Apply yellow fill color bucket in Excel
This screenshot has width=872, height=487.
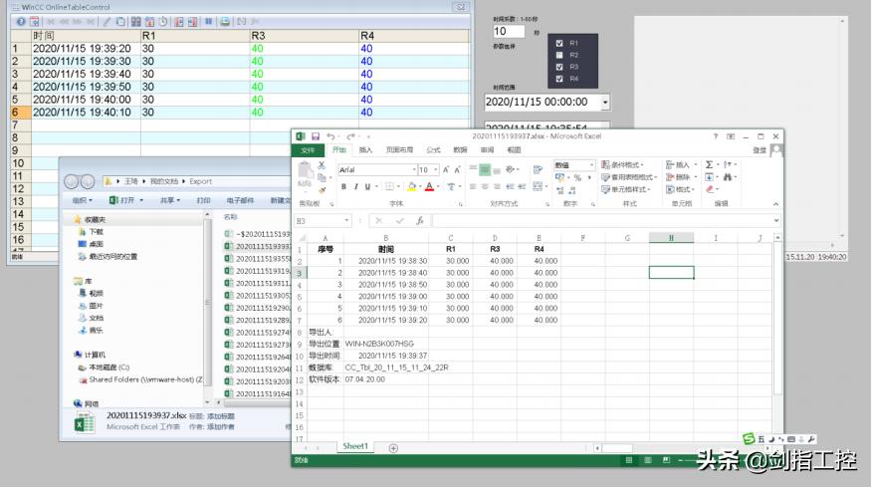tap(411, 186)
